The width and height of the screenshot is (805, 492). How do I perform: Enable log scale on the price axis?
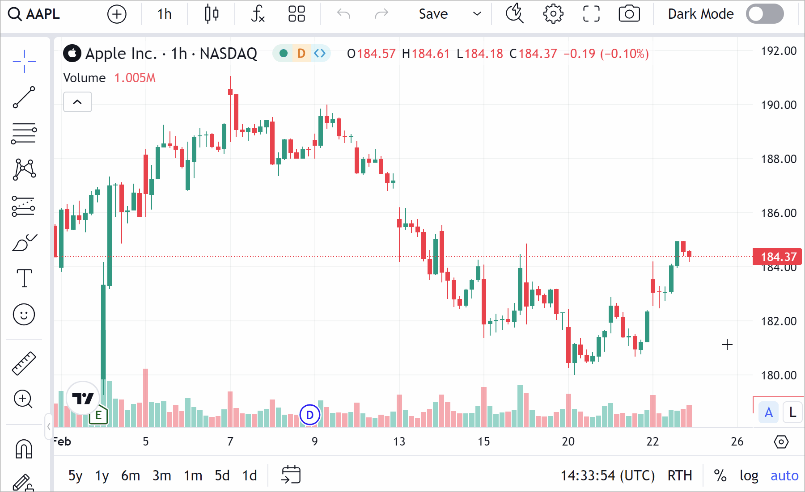(749, 475)
